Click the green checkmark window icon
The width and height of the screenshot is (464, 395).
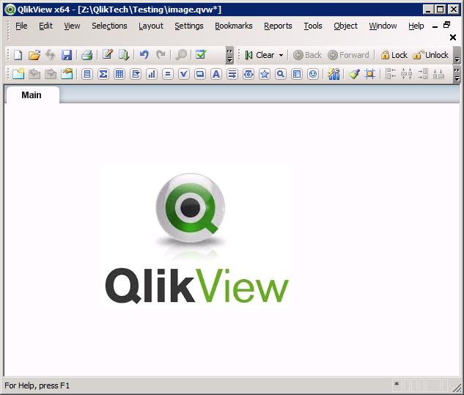click(201, 55)
